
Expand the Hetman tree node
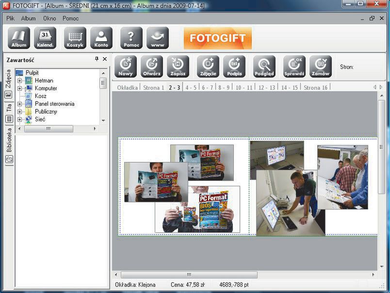click(20, 81)
